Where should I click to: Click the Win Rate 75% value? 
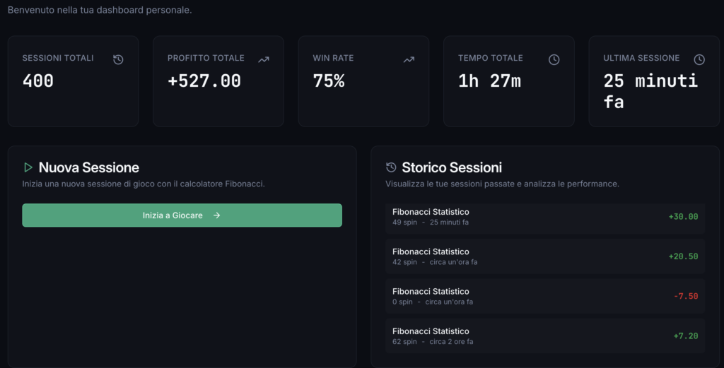pyautogui.click(x=329, y=81)
